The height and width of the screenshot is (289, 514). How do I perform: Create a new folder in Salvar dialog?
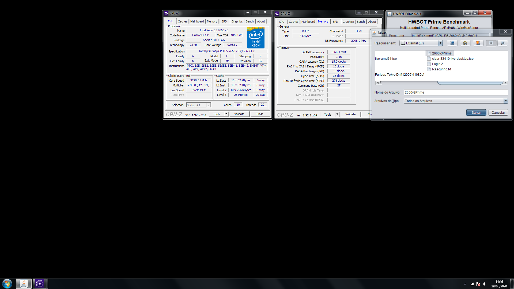[x=478, y=43]
